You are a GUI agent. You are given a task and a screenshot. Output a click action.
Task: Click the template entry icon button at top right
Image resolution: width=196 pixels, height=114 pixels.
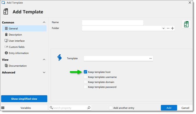pyautogui.click(x=186, y=24)
